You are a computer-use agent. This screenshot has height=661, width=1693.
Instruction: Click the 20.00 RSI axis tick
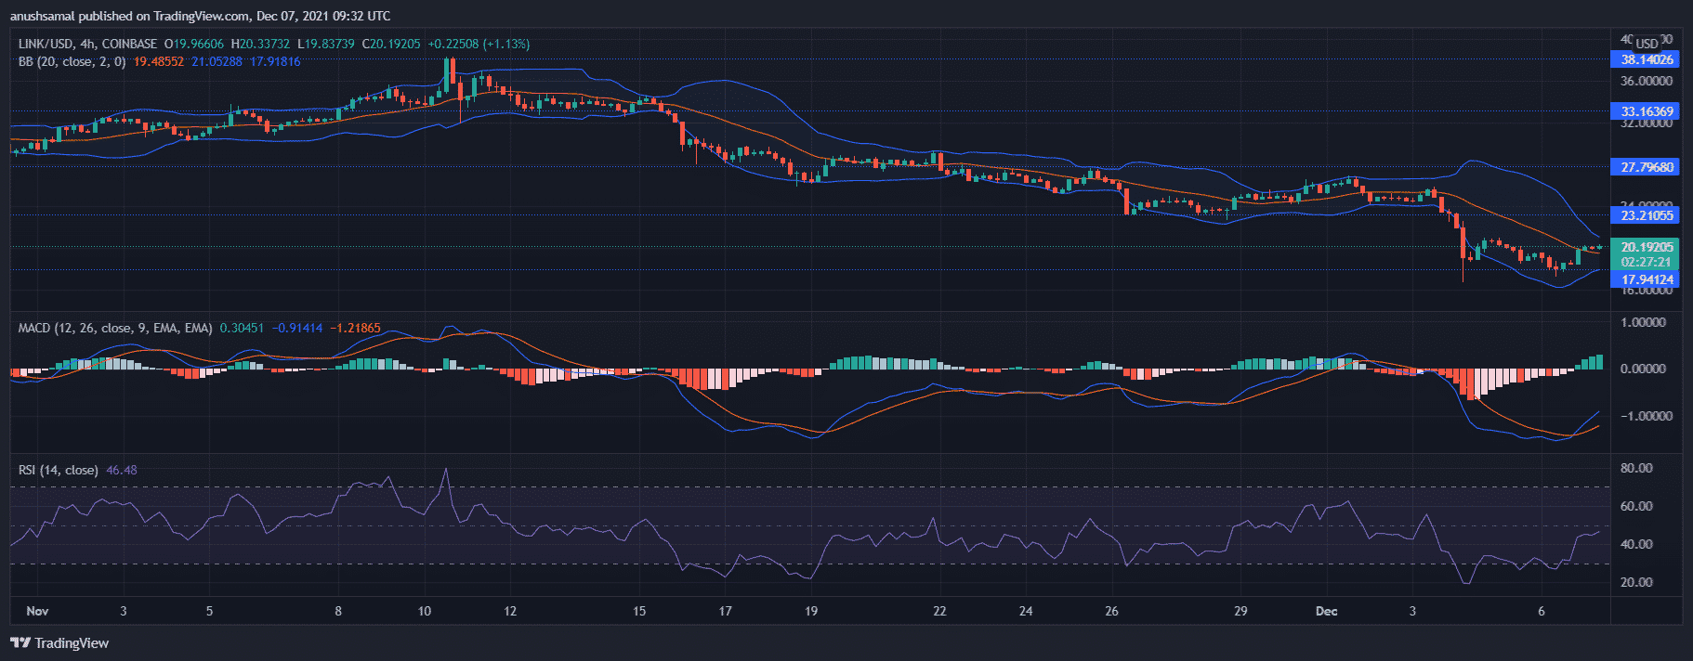pos(1636,582)
